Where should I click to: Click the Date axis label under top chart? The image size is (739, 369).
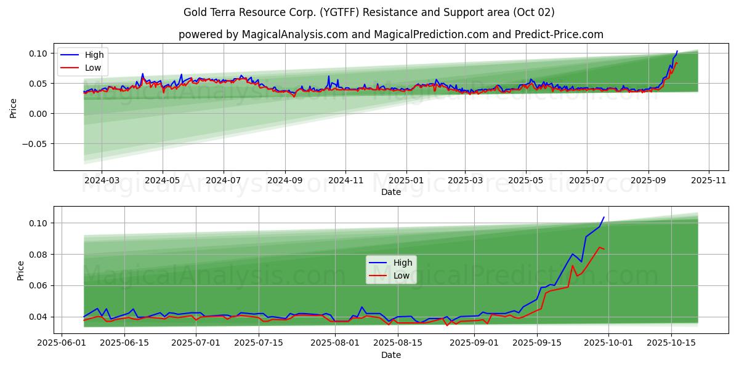click(390, 192)
